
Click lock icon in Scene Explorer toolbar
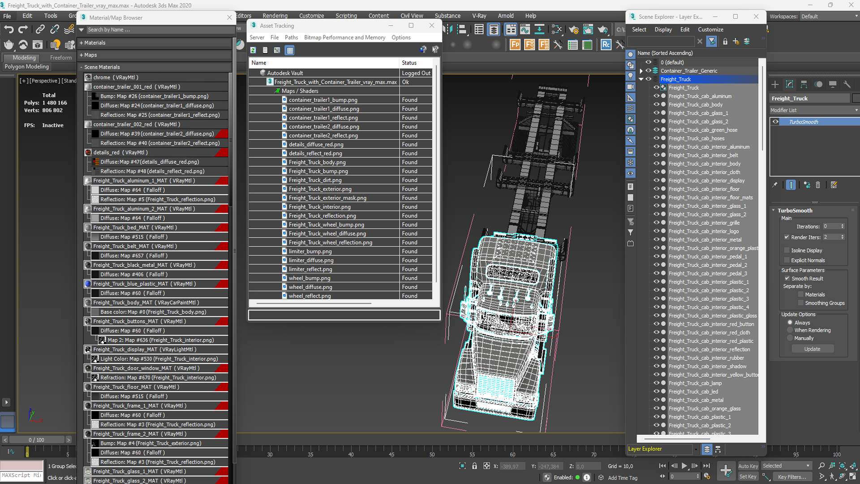tap(725, 41)
